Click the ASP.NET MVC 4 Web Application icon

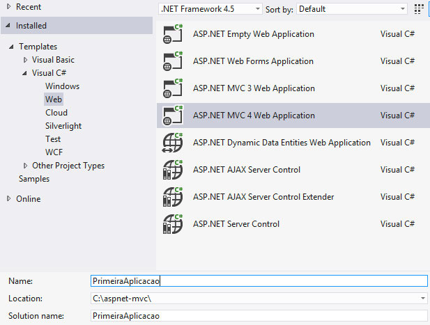coord(173,116)
